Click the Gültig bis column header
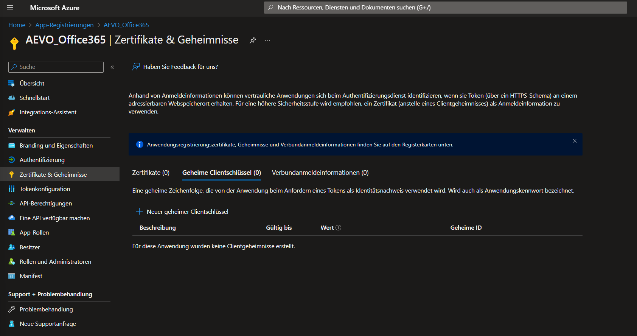Image resolution: width=637 pixels, height=336 pixels. tap(279, 228)
